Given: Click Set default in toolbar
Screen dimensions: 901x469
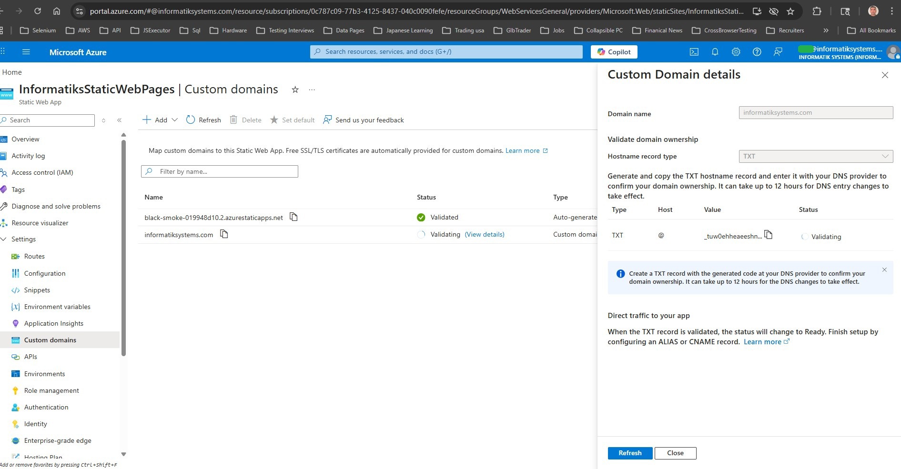Looking at the screenshot, I should point(292,120).
